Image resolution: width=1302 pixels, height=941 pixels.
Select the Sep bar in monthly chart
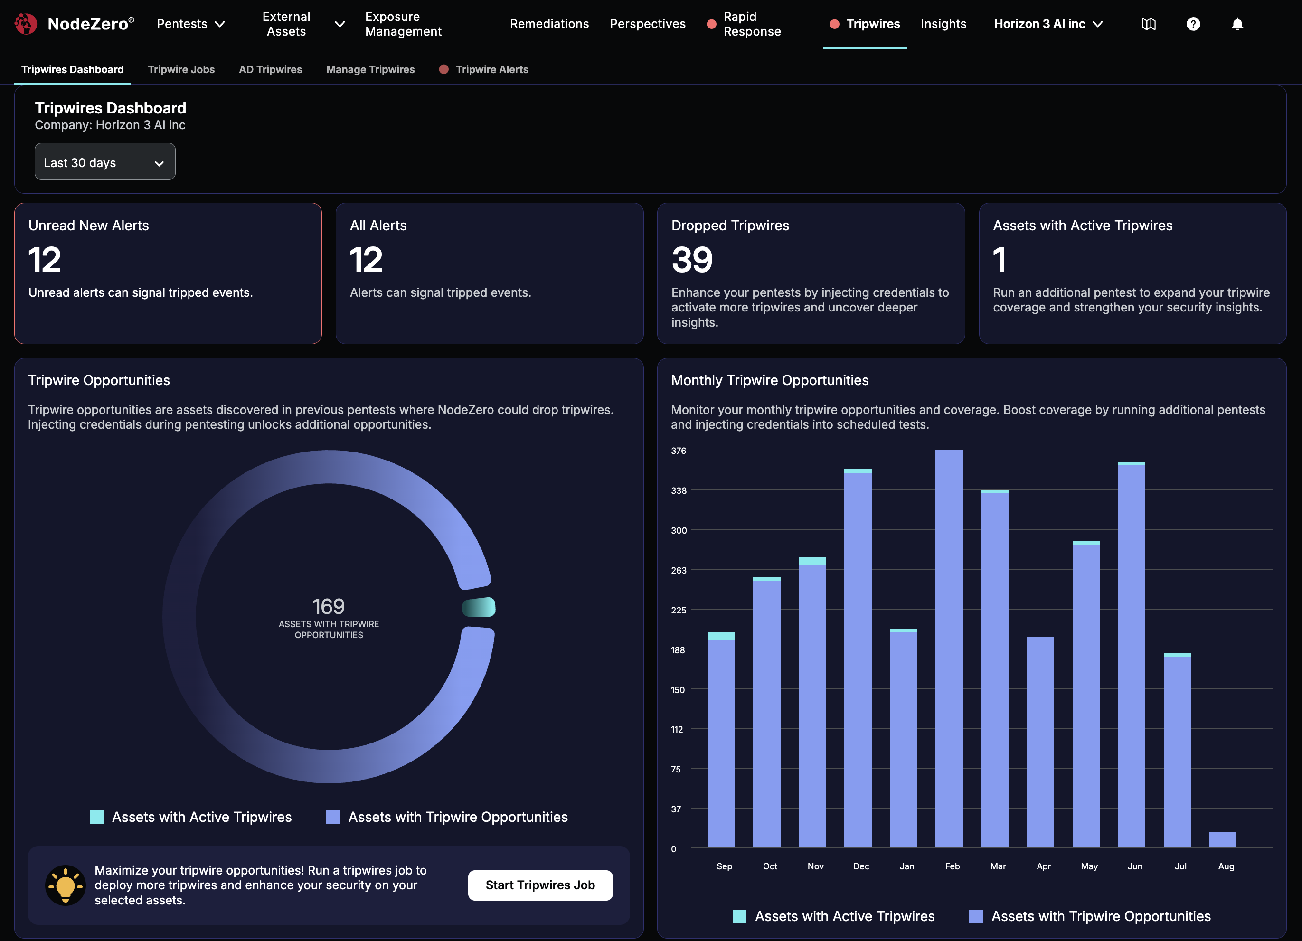721,741
